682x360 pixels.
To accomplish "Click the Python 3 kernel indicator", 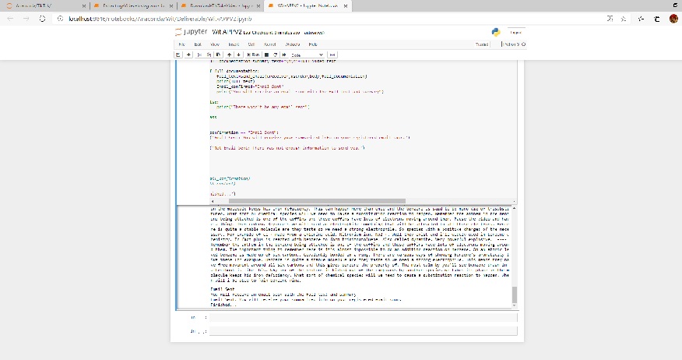I will point(515,44).
